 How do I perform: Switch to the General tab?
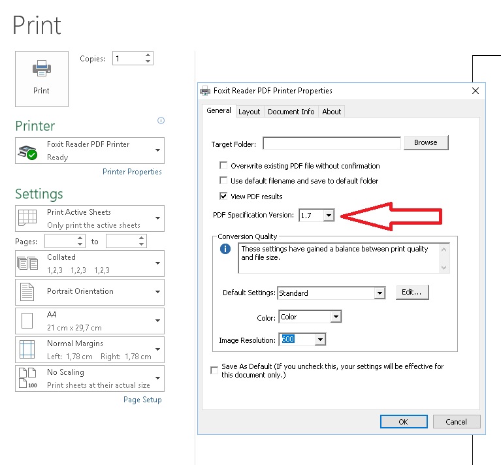tap(219, 110)
